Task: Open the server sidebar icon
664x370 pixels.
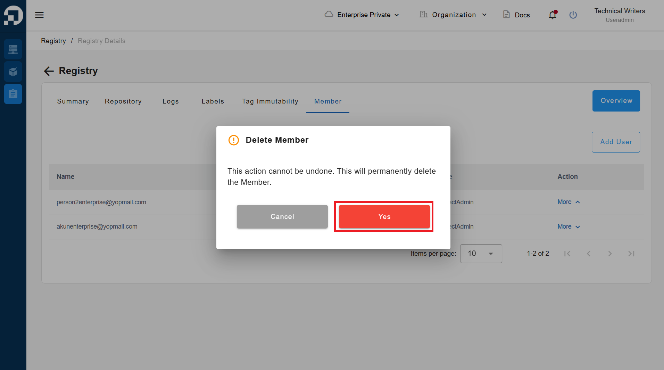Action: tap(13, 49)
